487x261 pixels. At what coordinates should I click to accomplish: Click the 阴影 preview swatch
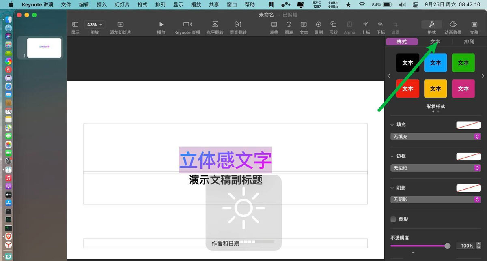point(468,188)
